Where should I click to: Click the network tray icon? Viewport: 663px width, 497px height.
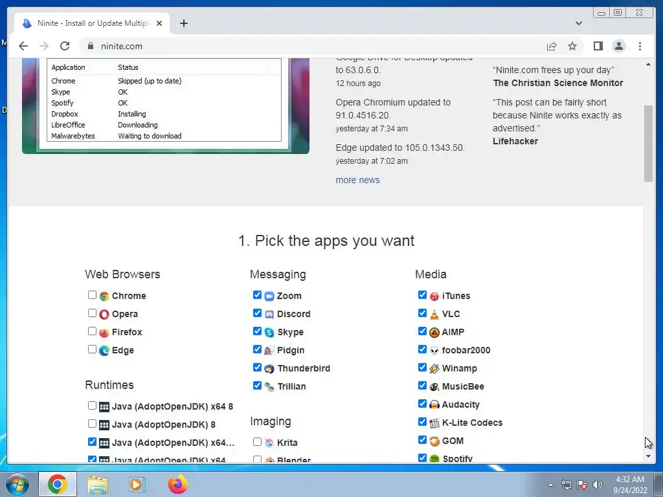pyautogui.click(x=566, y=485)
